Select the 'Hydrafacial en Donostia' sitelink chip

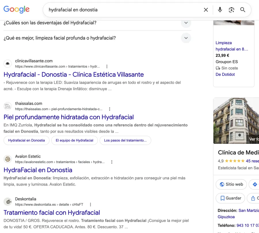[26, 140]
